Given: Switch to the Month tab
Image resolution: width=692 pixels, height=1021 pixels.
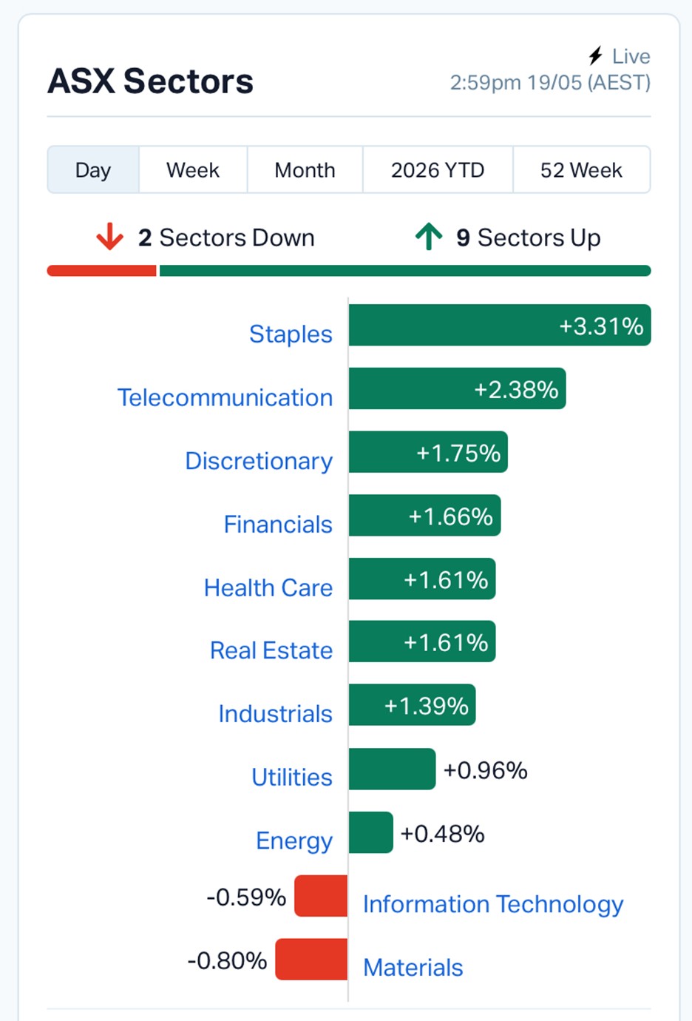Looking at the screenshot, I should [305, 170].
